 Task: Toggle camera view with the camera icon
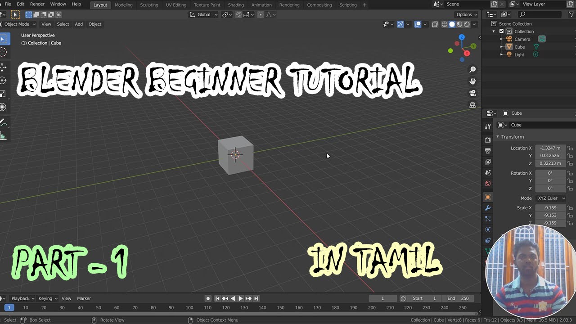(472, 93)
